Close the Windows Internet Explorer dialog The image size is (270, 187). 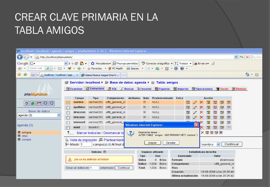[x=196, y=125]
